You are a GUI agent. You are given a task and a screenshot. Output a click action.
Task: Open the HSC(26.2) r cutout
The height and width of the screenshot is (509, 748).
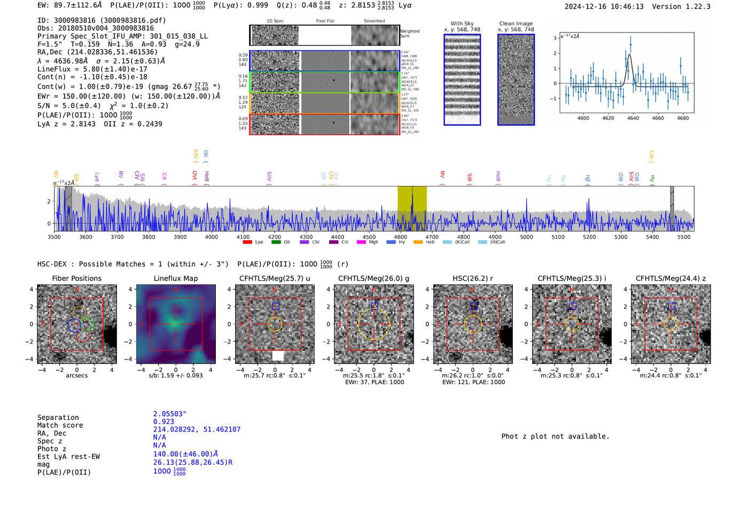tap(473, 324)
